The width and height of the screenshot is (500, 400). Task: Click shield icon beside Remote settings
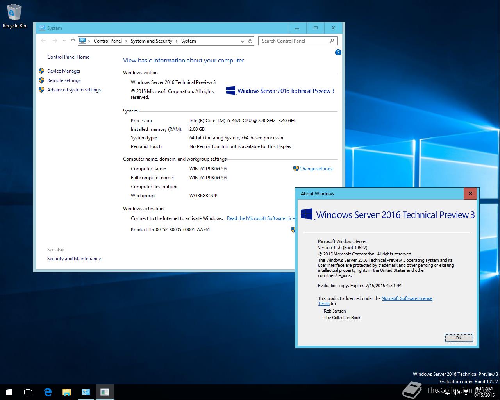coord(41,80)
